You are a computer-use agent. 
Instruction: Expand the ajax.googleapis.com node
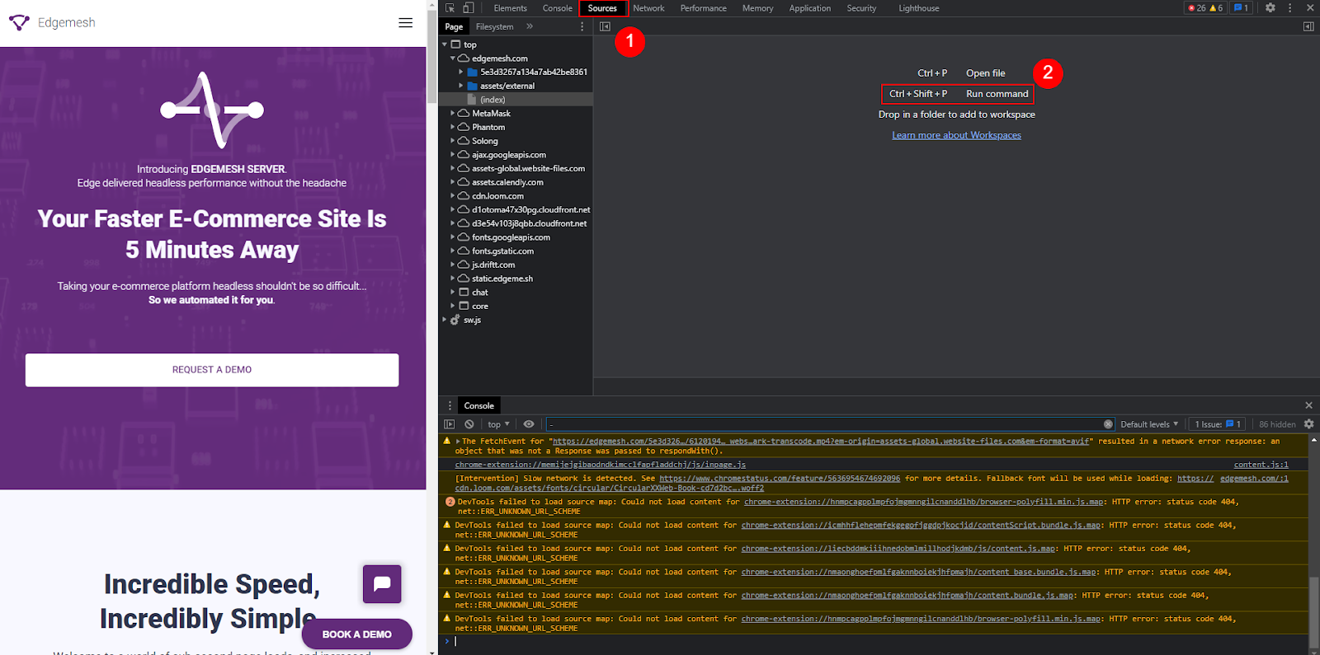point(452,155)
